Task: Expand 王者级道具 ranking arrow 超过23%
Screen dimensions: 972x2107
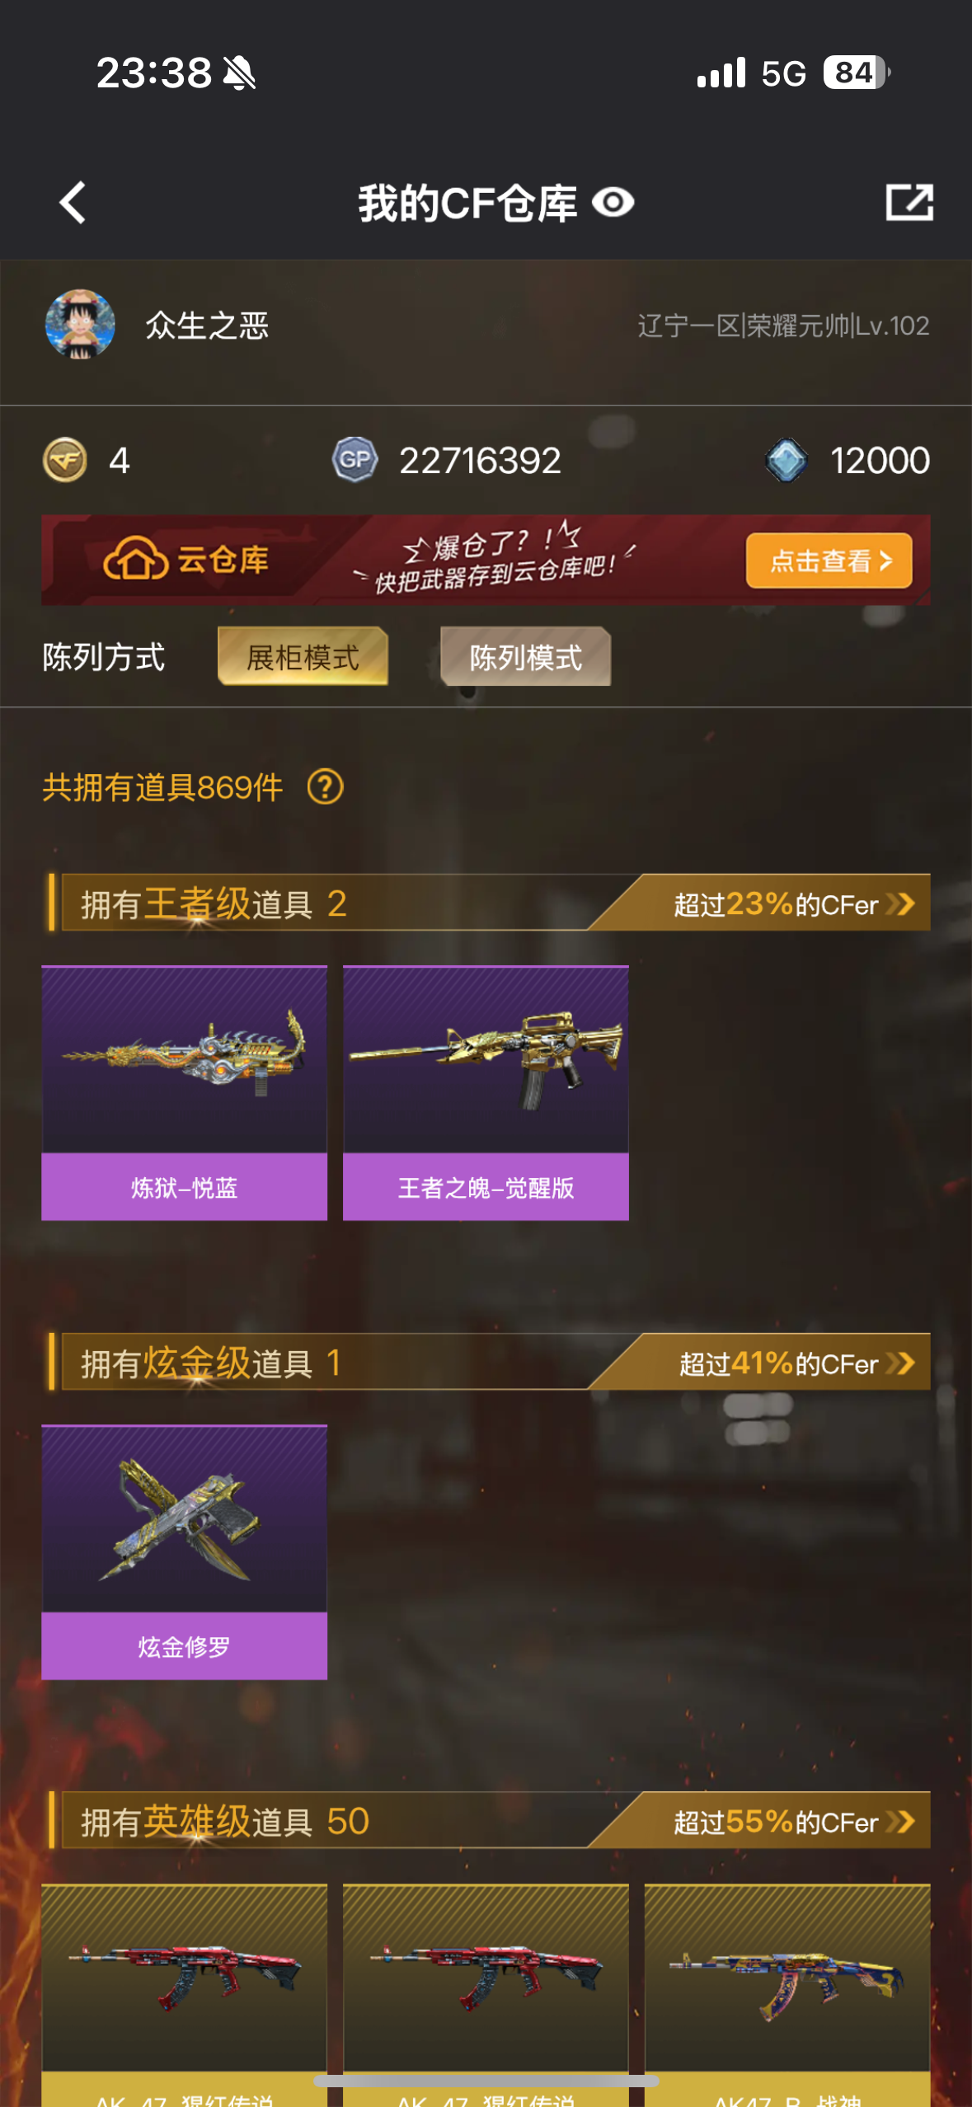Action: pyautogui.click(x=900, y=904)
